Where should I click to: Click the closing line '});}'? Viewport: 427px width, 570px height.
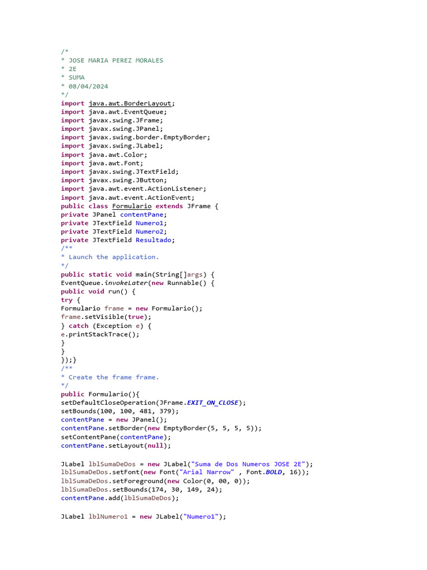coord(68,360)
